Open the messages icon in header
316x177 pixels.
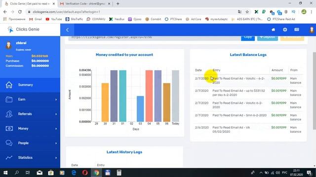pos(297,29)
